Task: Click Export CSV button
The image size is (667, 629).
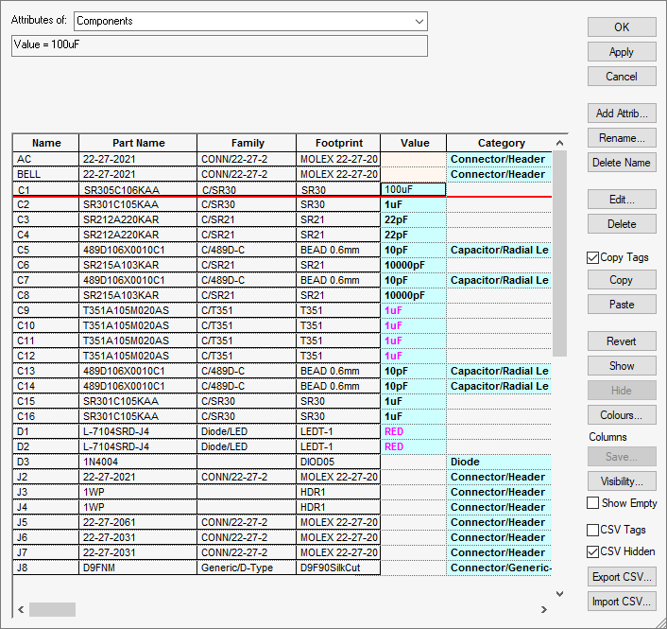Action: coord(621,577)
